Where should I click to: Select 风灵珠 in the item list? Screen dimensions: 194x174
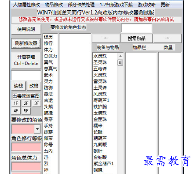(100, 94)
